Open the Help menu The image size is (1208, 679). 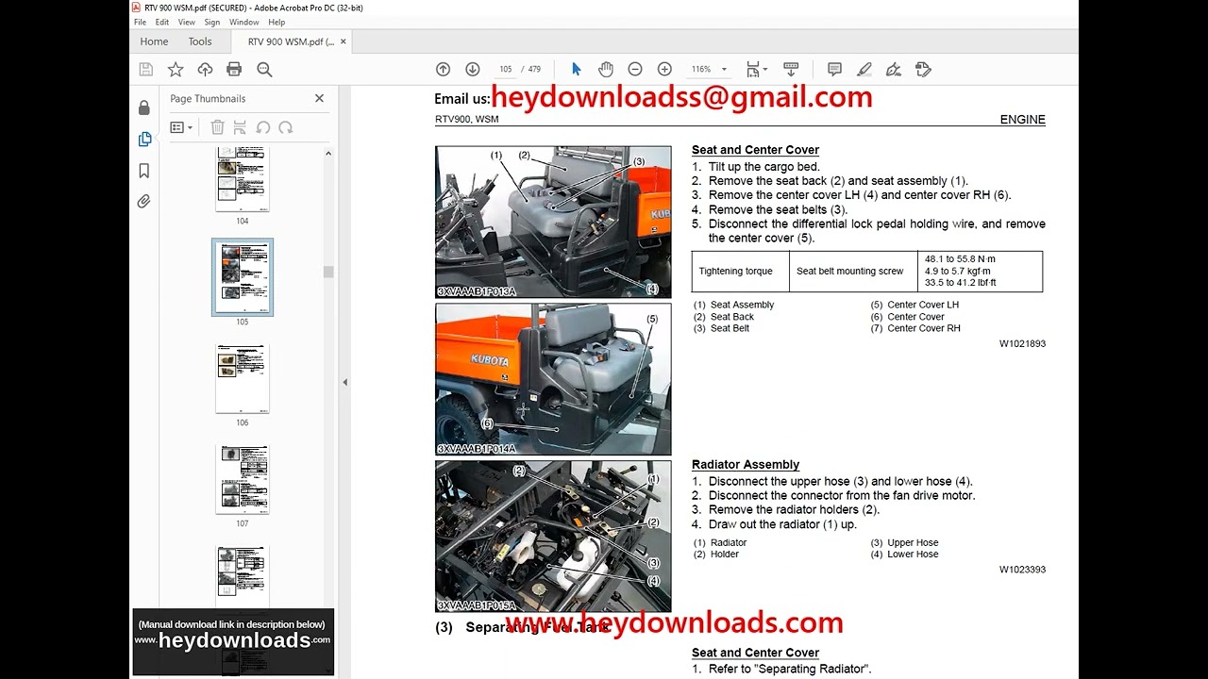tap(277, 22)
